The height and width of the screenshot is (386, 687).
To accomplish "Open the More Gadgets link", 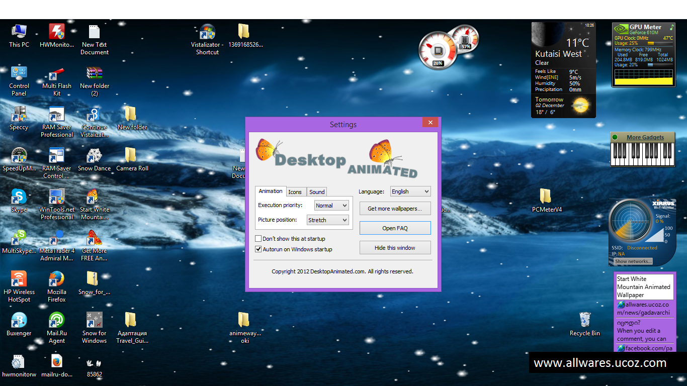I will coord(645,137).
